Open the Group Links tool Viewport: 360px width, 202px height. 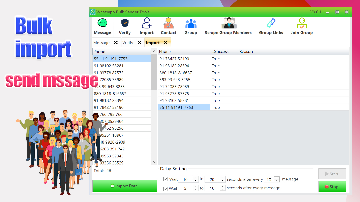[271, 26]
